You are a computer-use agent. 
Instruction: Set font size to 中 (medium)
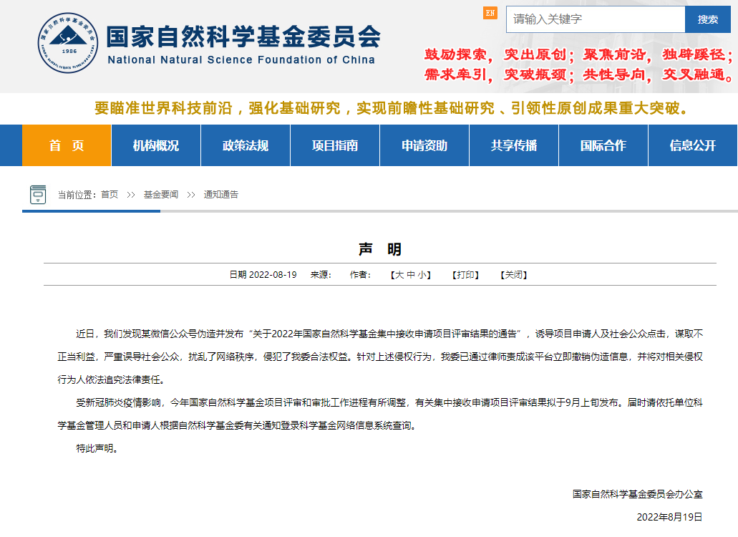click(x=412, y=275)
